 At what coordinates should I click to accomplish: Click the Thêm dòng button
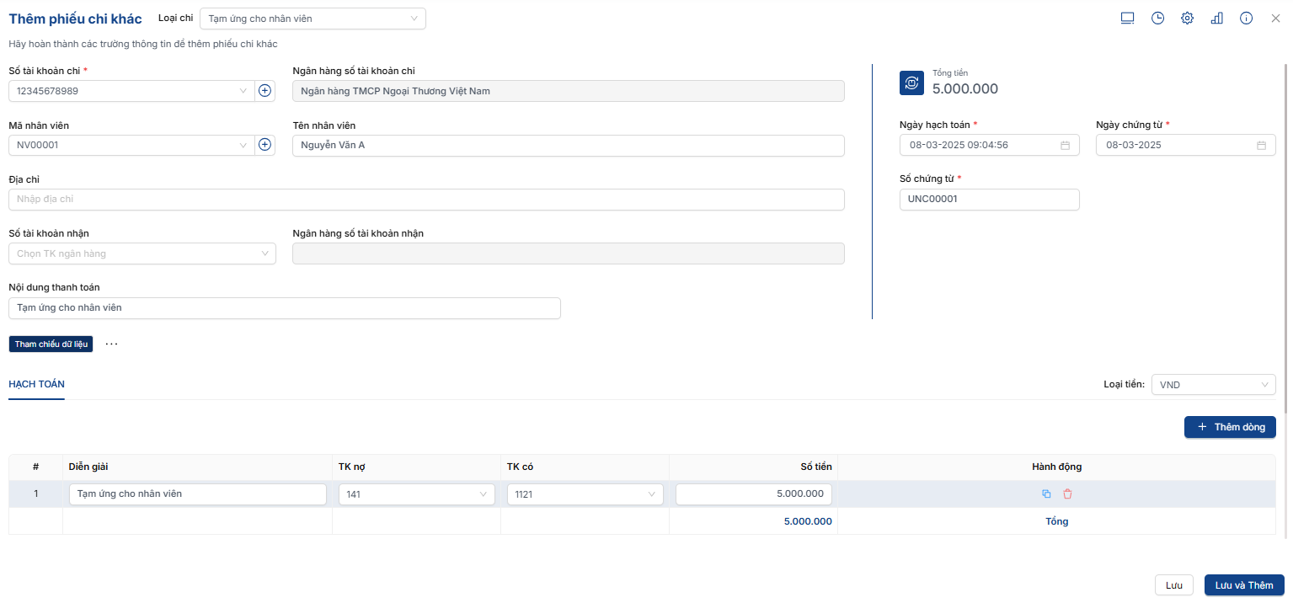(1230, 427)
